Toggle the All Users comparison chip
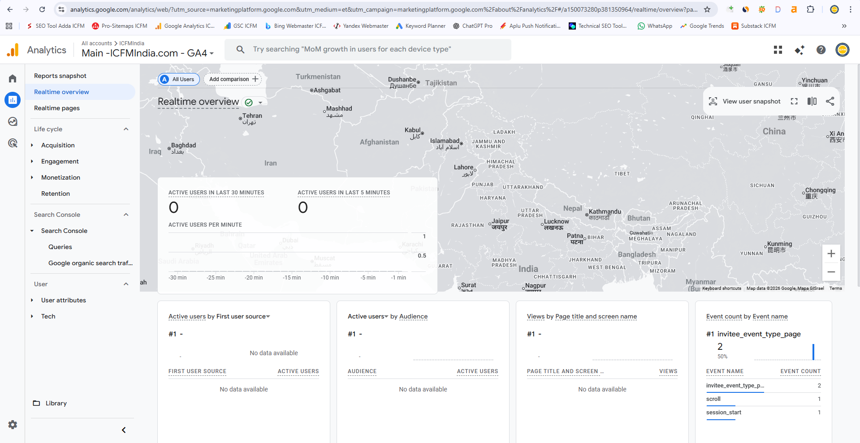The image size is (860, 443). point(178,79)
